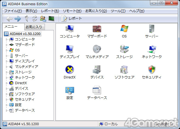Open the 表示(V) menu
Image resolution: width=180 pixels, height=129 pixels.
click(31, 11)
